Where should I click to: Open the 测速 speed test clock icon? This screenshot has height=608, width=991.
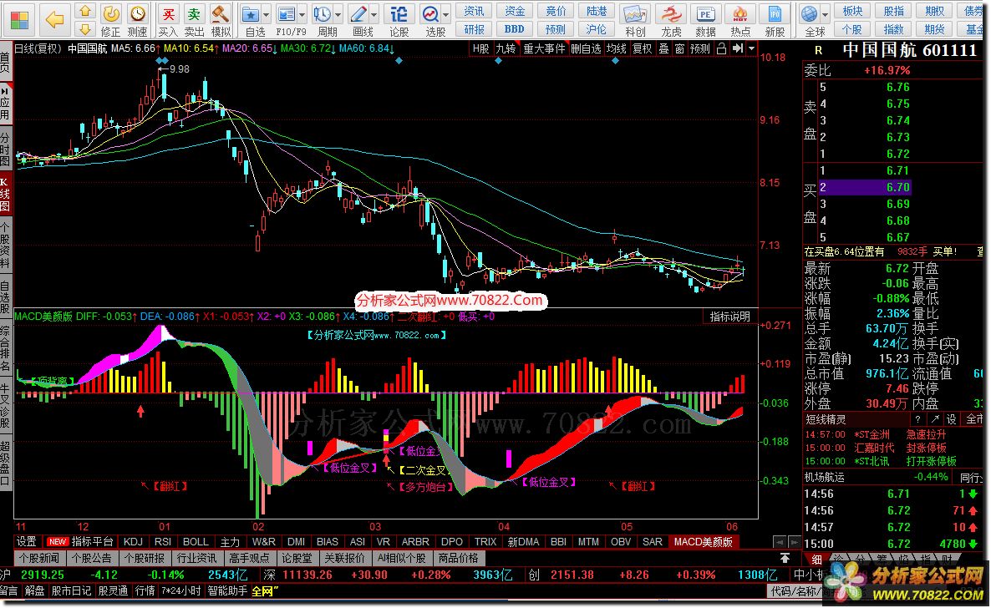(x=137, y=20)
